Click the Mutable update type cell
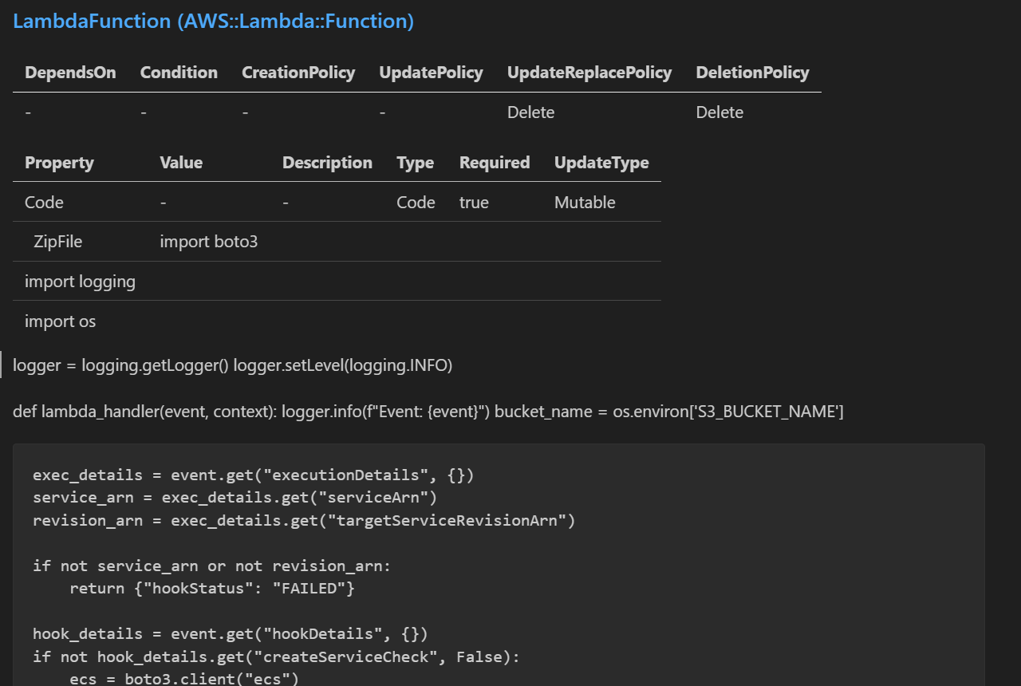Screen dimensions: 1021x686 coord(585,203)
